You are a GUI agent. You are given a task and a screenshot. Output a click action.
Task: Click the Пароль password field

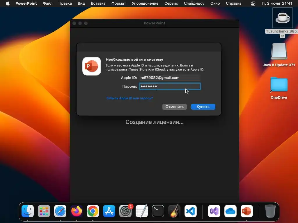170,86
